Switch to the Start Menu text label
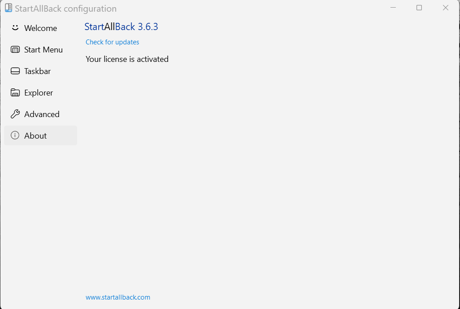460x309 pixels. click(x=44, y=50)
